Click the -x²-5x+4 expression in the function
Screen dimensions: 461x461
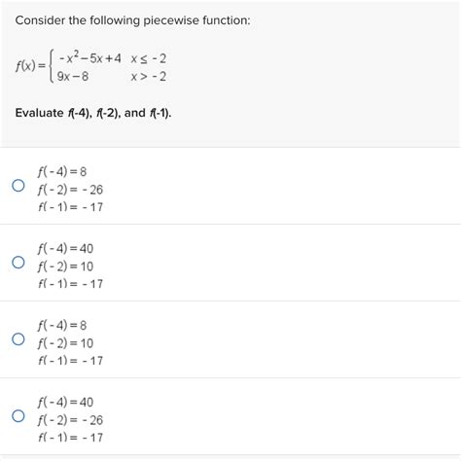pos(89,57)
